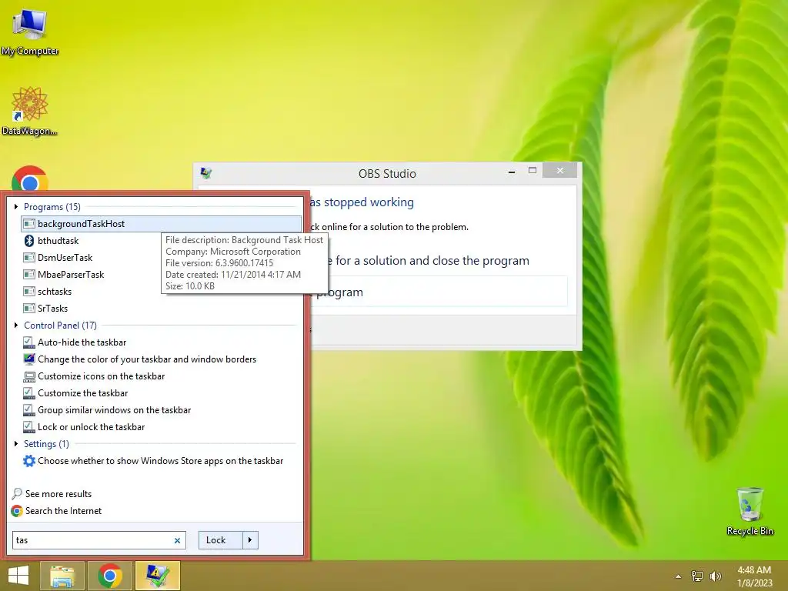The height and width of the screenshot is (591, 788).
Task: Open the network tray icon
Action: point(697,576)
